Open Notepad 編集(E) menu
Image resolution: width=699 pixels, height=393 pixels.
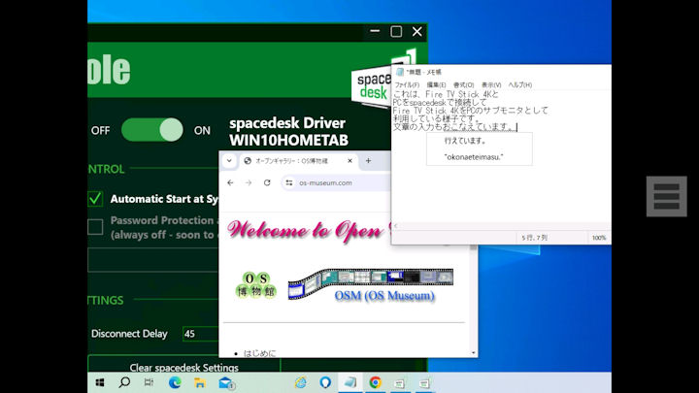(436, 84)
